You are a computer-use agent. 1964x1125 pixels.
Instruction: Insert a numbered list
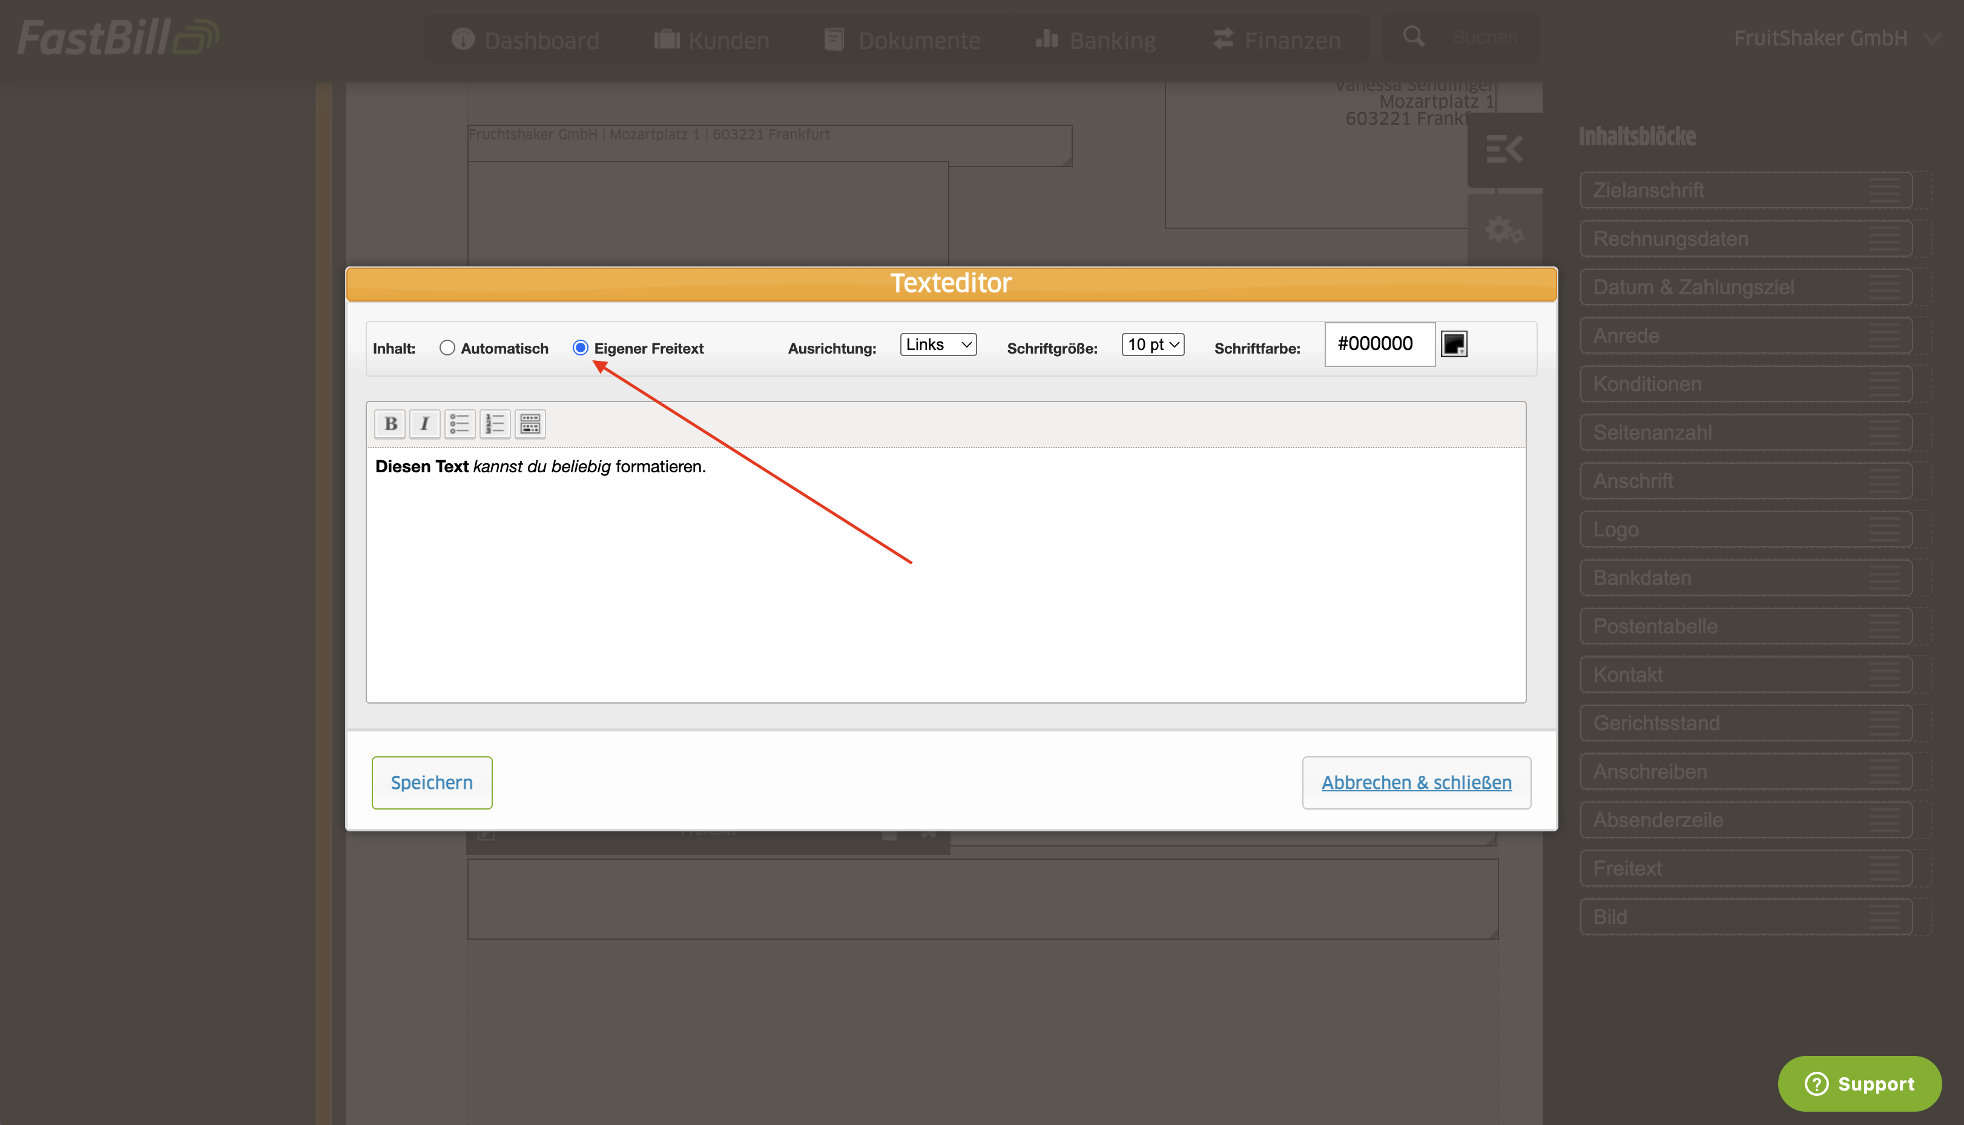495,423
